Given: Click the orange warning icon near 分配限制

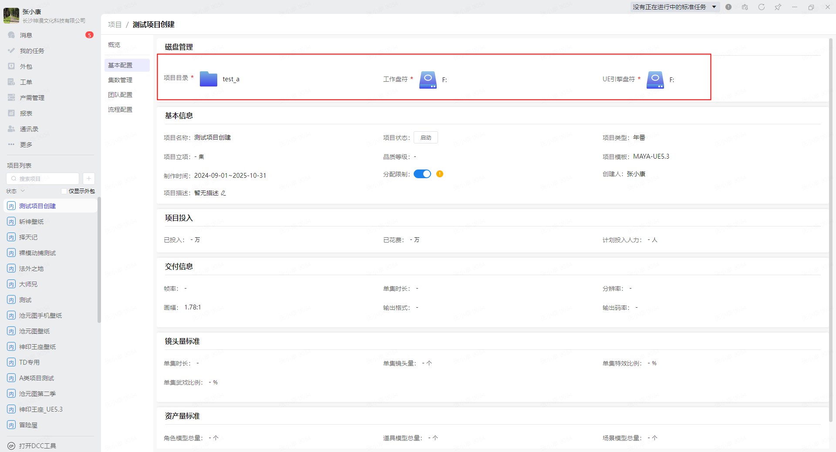Looking at the screenshot, I should 440,174.
